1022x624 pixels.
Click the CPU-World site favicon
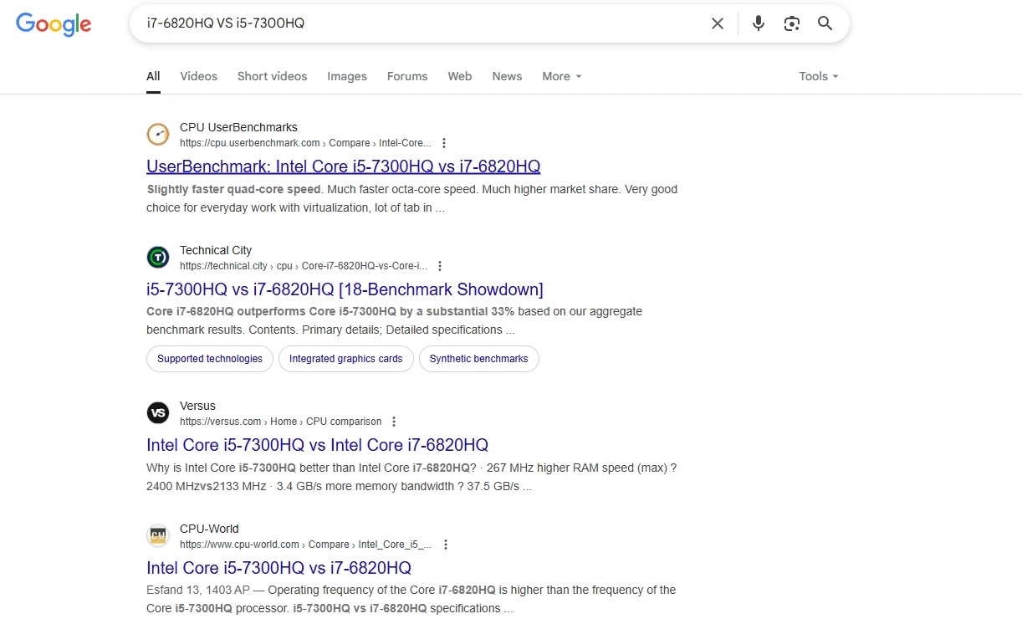158,536
